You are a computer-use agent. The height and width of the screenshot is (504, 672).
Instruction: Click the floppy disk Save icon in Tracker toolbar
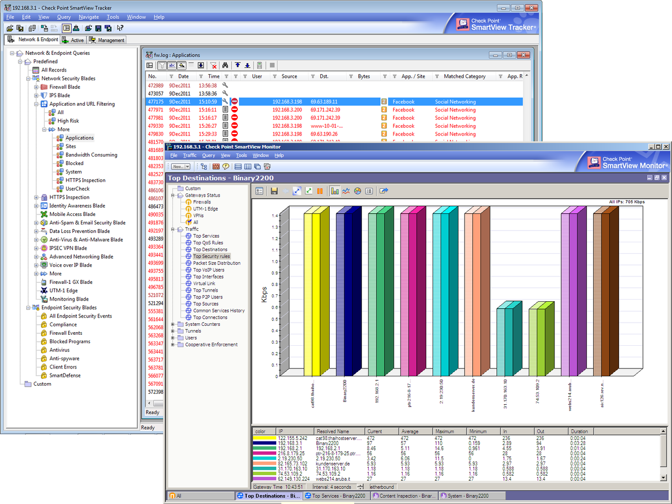pyautogui.click(x=98, y=28)
